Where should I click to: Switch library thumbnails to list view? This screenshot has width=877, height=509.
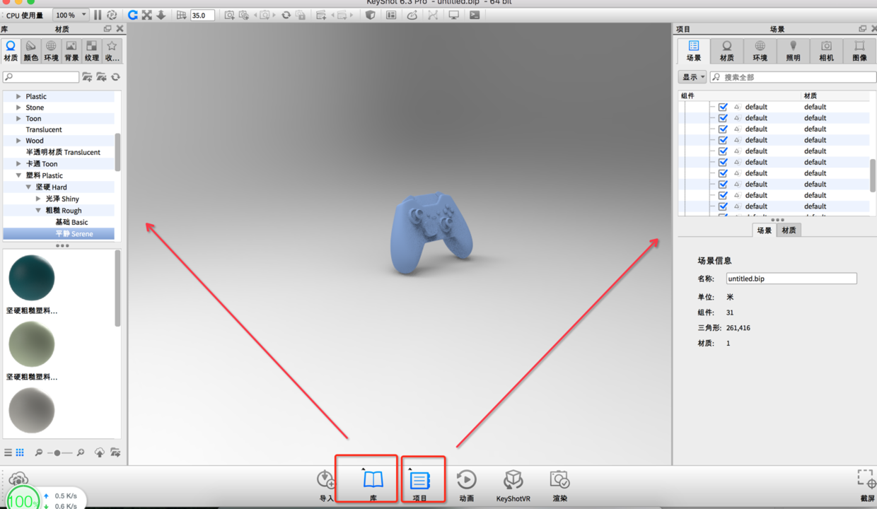click(8, 452)
